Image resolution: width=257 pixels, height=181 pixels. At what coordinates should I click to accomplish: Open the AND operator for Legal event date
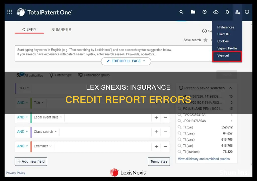click(x=22, y=117)
